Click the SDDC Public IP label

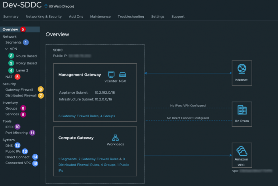60,56
